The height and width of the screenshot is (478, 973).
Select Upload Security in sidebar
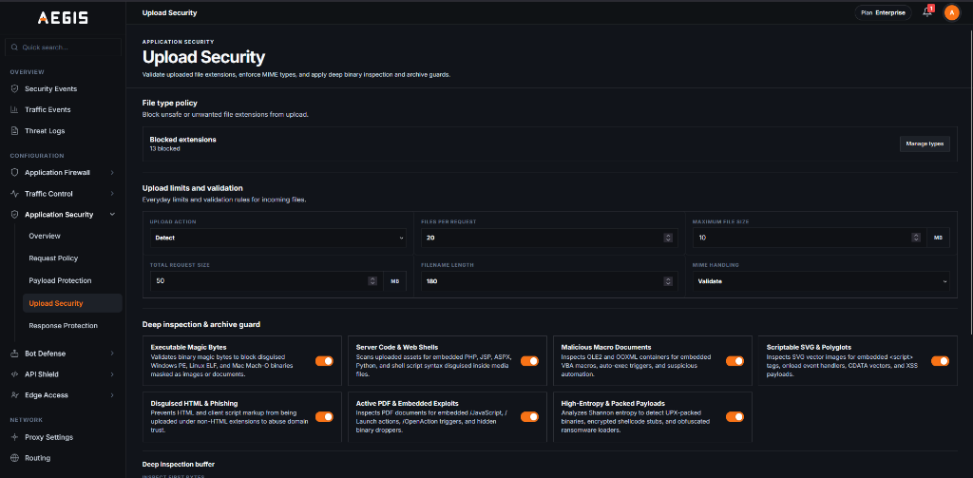(x=72, y=303)
